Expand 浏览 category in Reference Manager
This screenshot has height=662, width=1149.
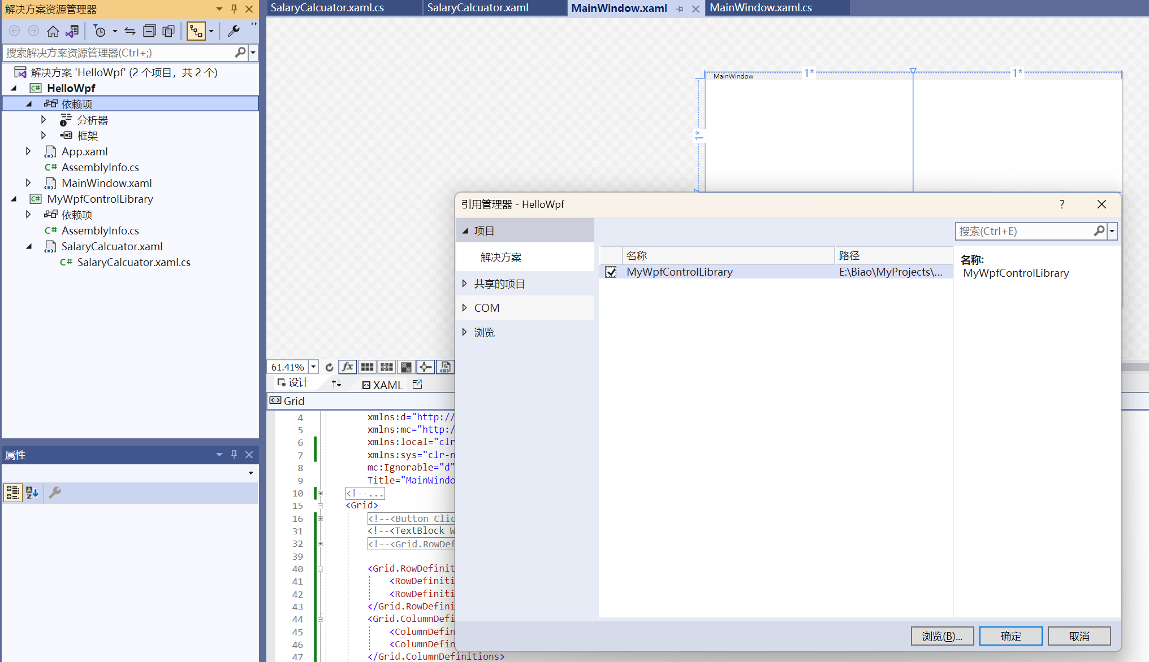click(x=464, y=332)
